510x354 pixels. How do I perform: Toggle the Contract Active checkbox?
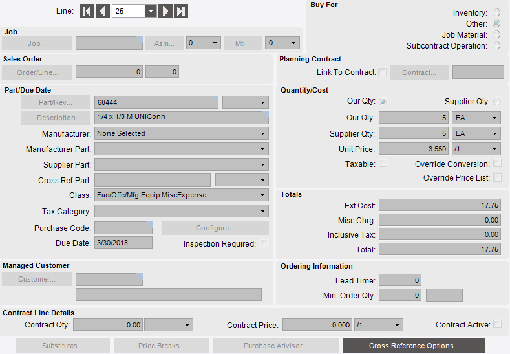[497, 324]
